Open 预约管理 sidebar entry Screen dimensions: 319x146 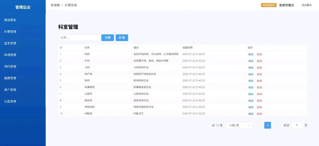point(10,66)
